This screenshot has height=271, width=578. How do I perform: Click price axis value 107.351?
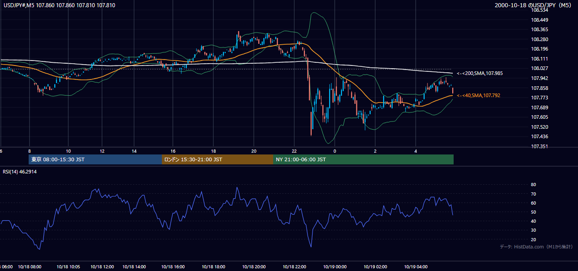tap(540, 146)
